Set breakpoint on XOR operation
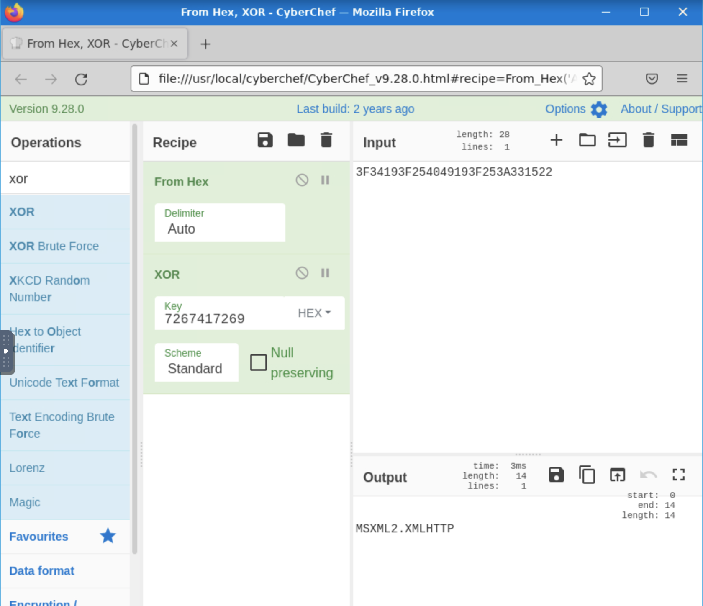 (325, 273)
